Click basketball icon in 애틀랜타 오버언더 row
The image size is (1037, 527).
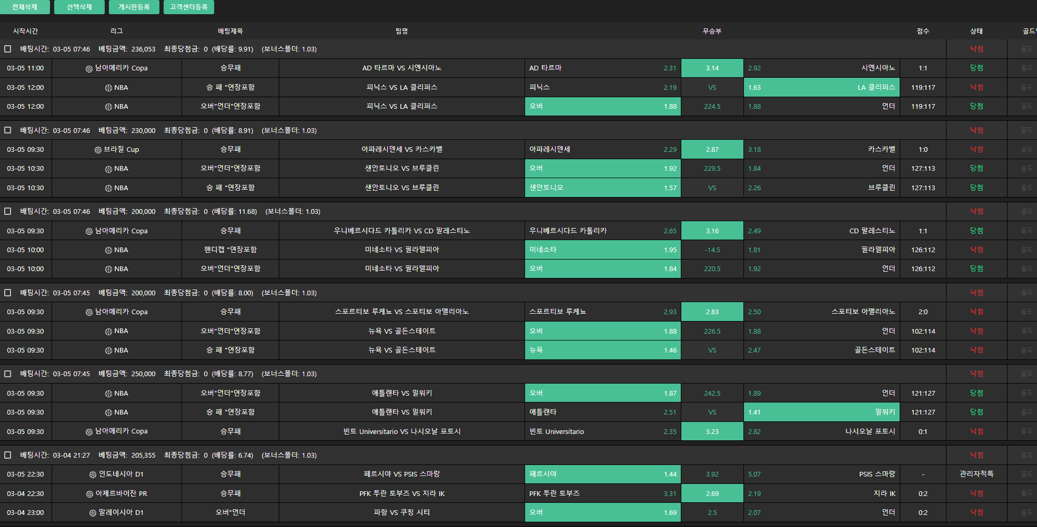tap(108, 394)
